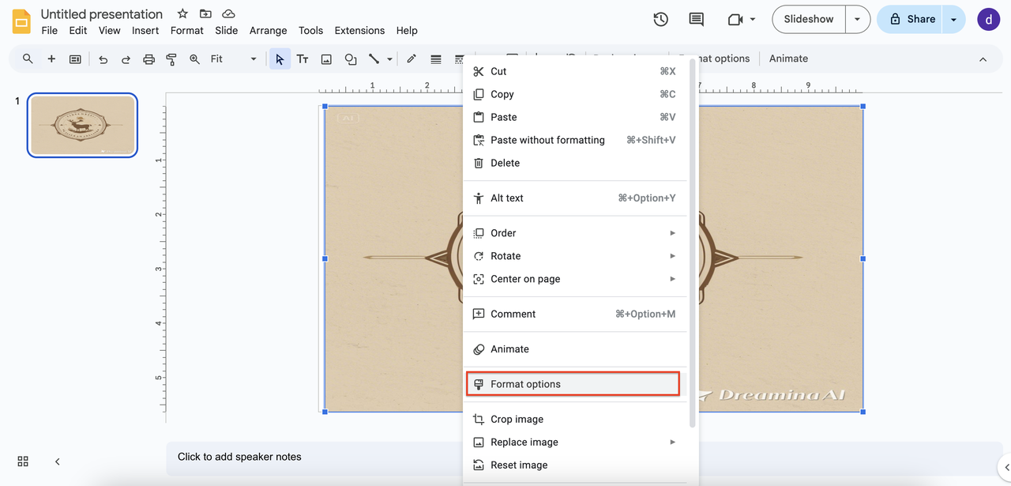Set the border weight icon
Image resolution: width=1011 pixels, height=486 pixels.
tap(436, 58)
